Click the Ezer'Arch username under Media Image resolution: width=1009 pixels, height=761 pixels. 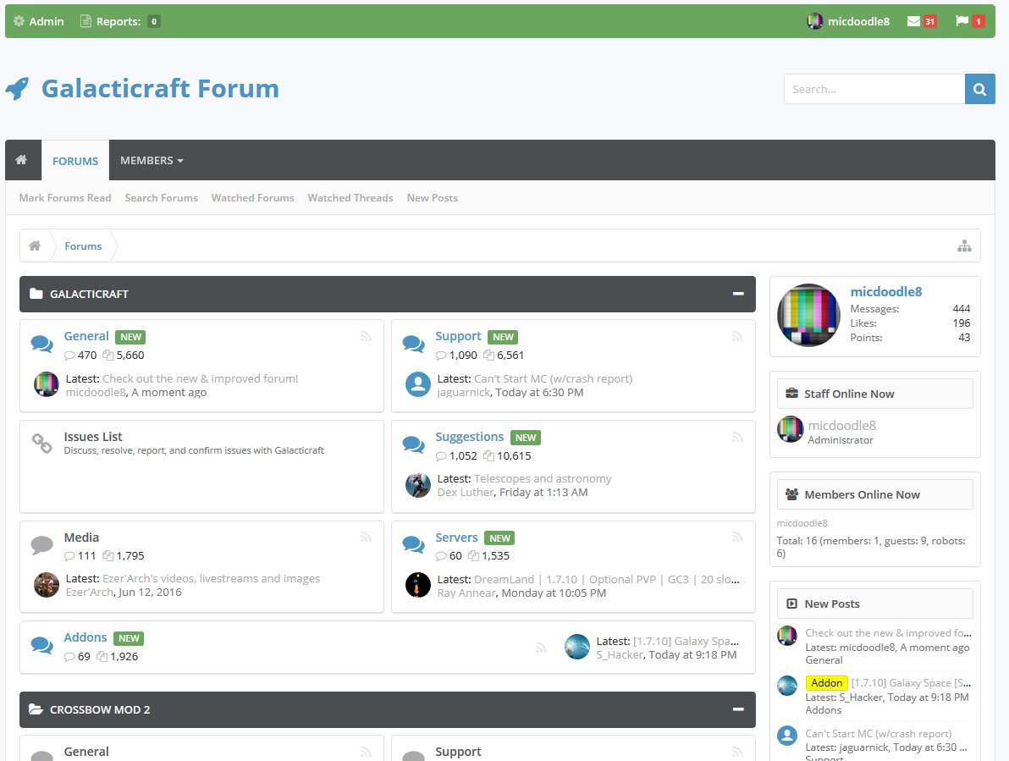tap(90, 592)
